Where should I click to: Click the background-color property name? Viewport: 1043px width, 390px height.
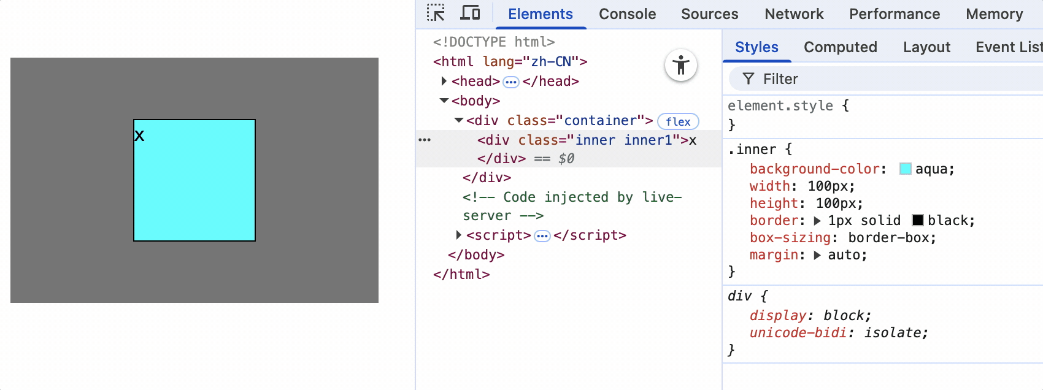click(815, 169)
